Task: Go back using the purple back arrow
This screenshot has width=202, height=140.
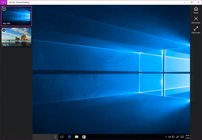Action: [x=3, y=2]
